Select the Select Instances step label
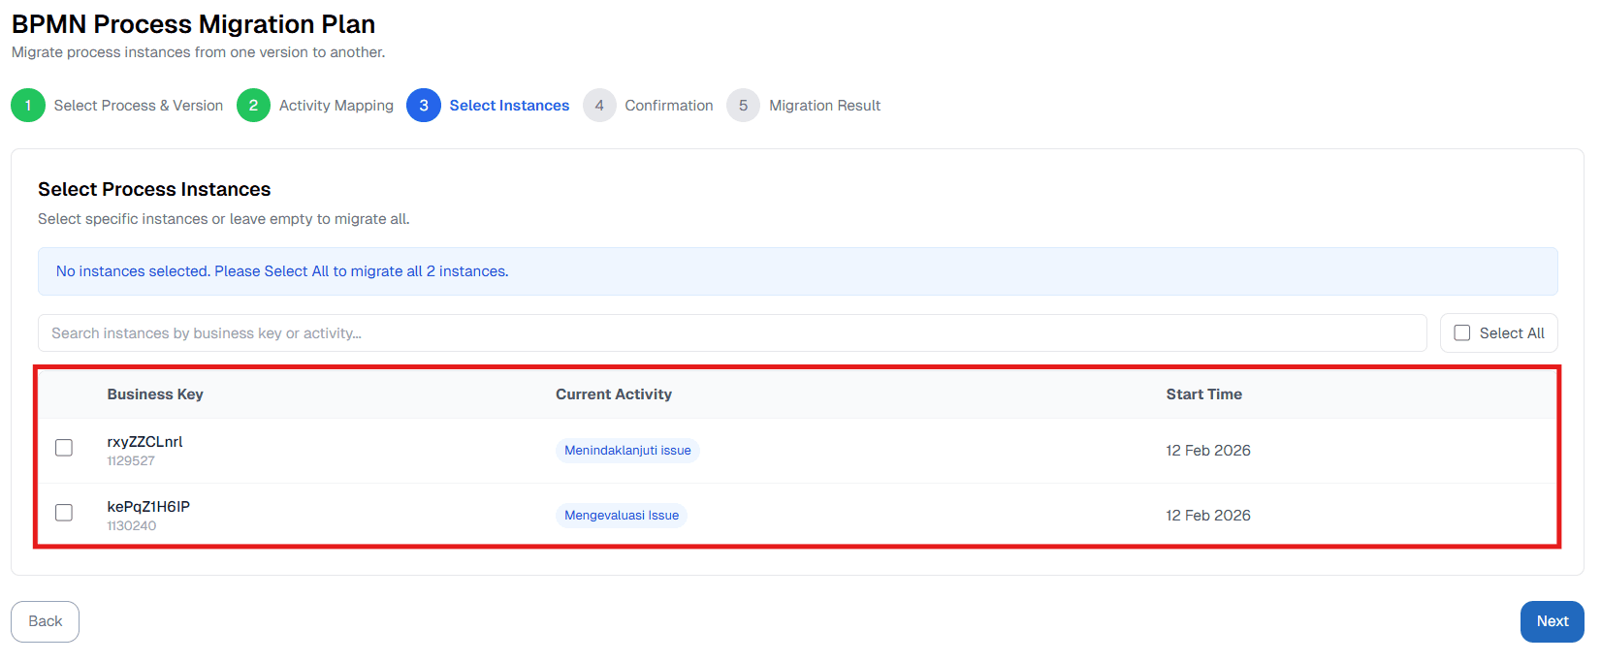 [509, 106]
